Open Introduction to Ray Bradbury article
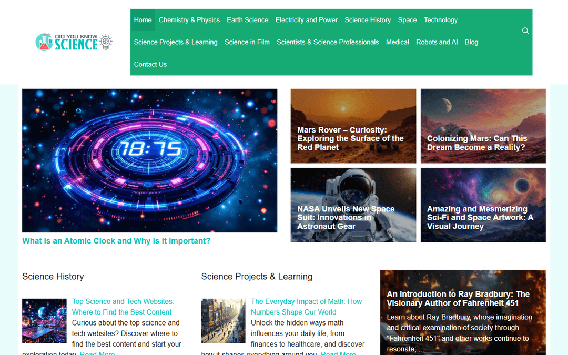Viewport: 568px width, 355px height. click(458, 299)
